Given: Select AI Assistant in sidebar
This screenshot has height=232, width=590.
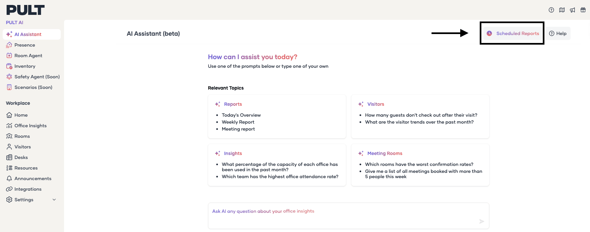Looking at the screenshot, I should (x=32, y=34).
